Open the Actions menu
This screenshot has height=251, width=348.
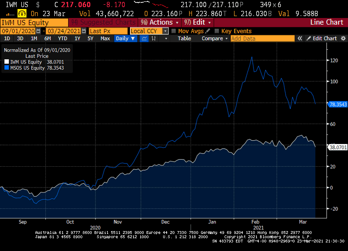tap(160, 22)
